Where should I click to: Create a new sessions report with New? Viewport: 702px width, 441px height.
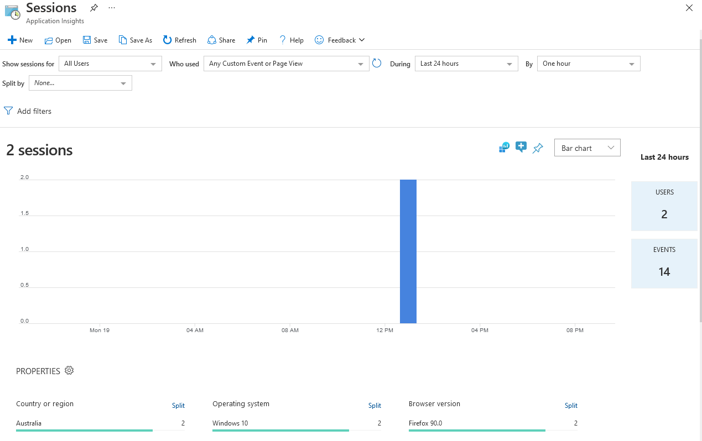20,40
